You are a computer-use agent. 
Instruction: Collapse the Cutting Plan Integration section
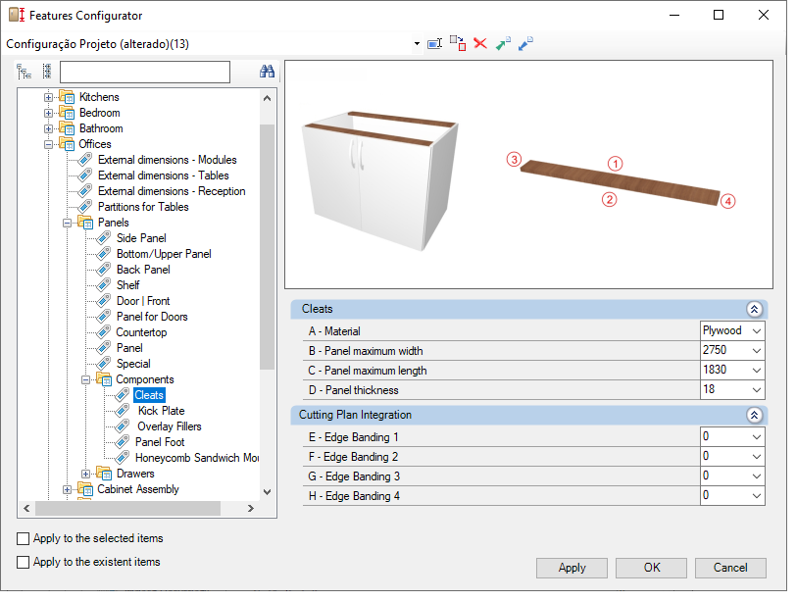click(x=754, y=416)
